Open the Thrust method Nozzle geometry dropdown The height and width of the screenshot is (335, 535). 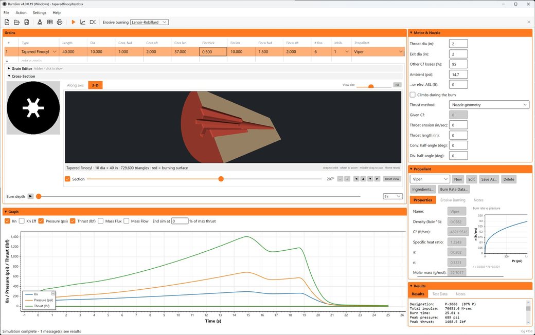pyautogui.click(x=489, y=105)
